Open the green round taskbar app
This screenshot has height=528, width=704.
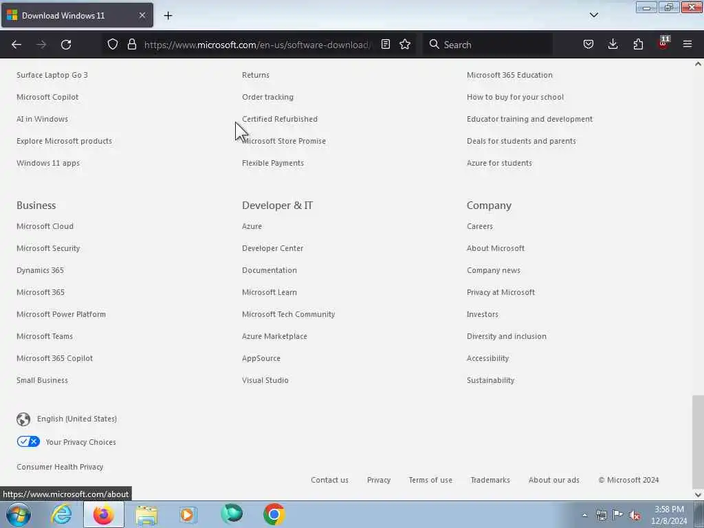(232, 514)
